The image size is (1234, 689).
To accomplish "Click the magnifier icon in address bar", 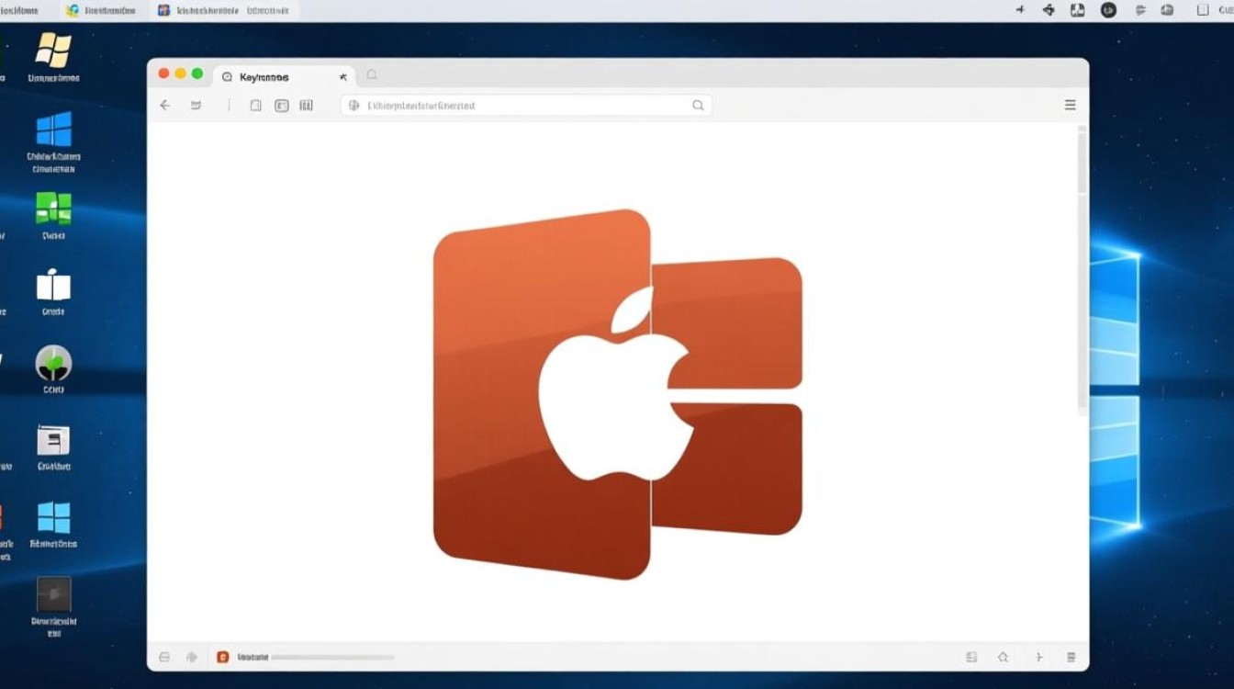I will click(698, 106).
